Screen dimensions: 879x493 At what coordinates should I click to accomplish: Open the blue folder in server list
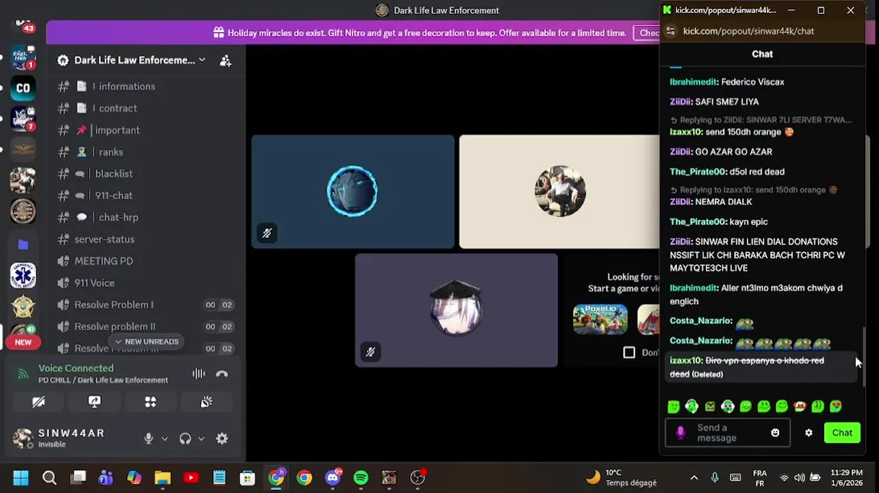click(x=23, y=244)
